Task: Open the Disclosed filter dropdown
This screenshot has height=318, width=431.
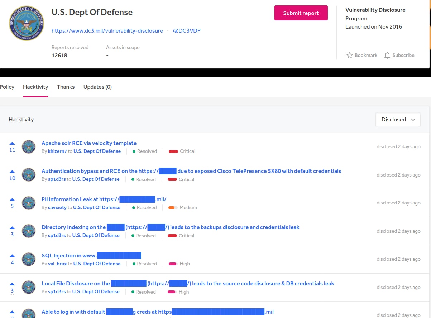Action: point(398,120)
